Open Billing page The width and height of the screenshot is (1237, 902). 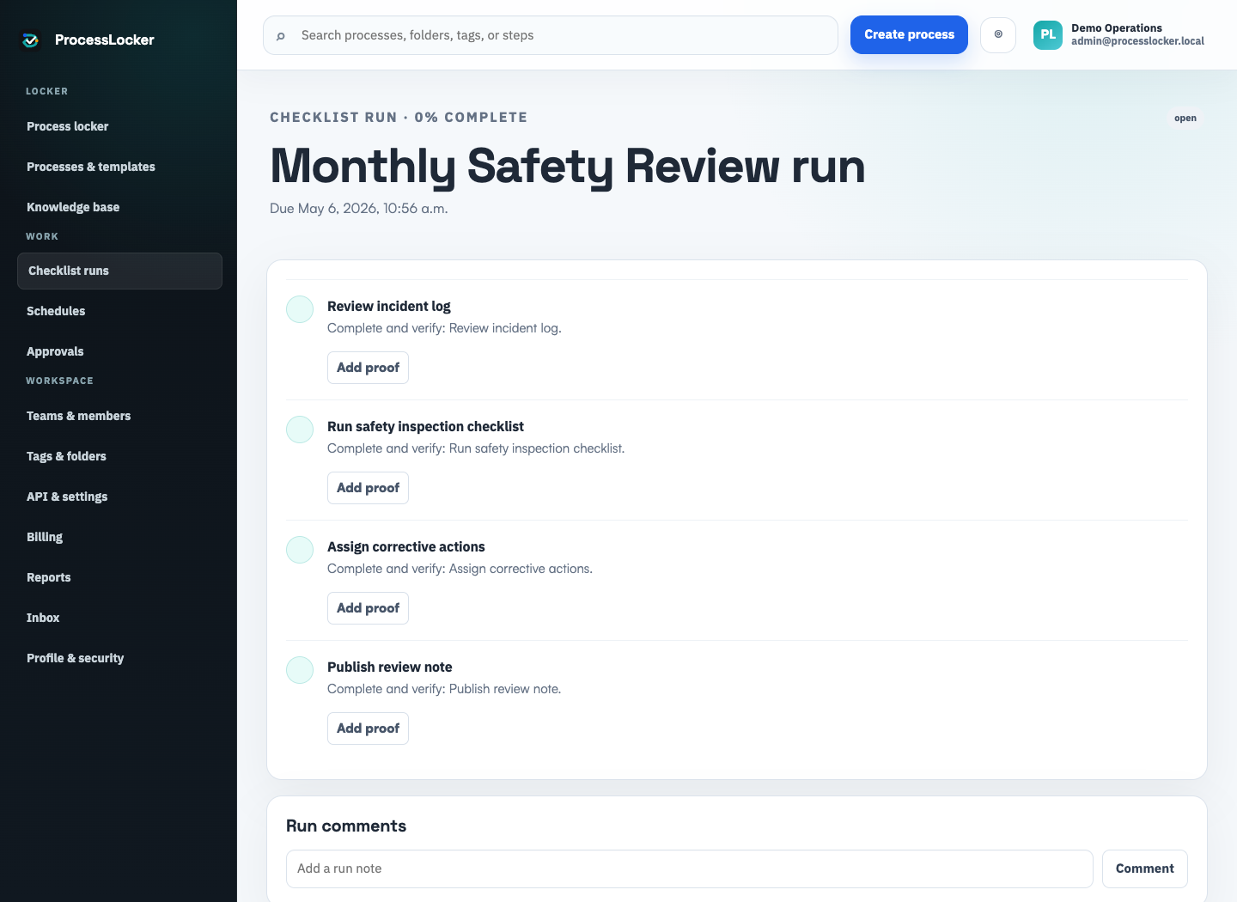coord(119,537)
